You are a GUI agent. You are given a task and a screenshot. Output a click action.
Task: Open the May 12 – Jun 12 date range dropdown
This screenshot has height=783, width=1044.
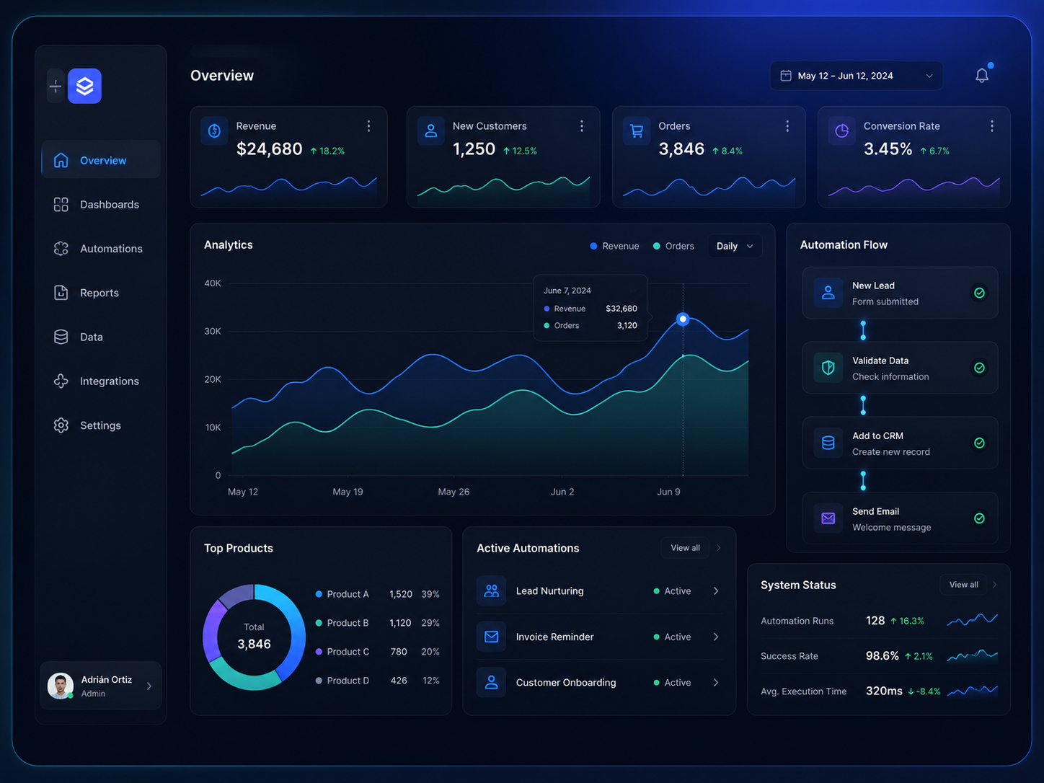click(857, 76)
